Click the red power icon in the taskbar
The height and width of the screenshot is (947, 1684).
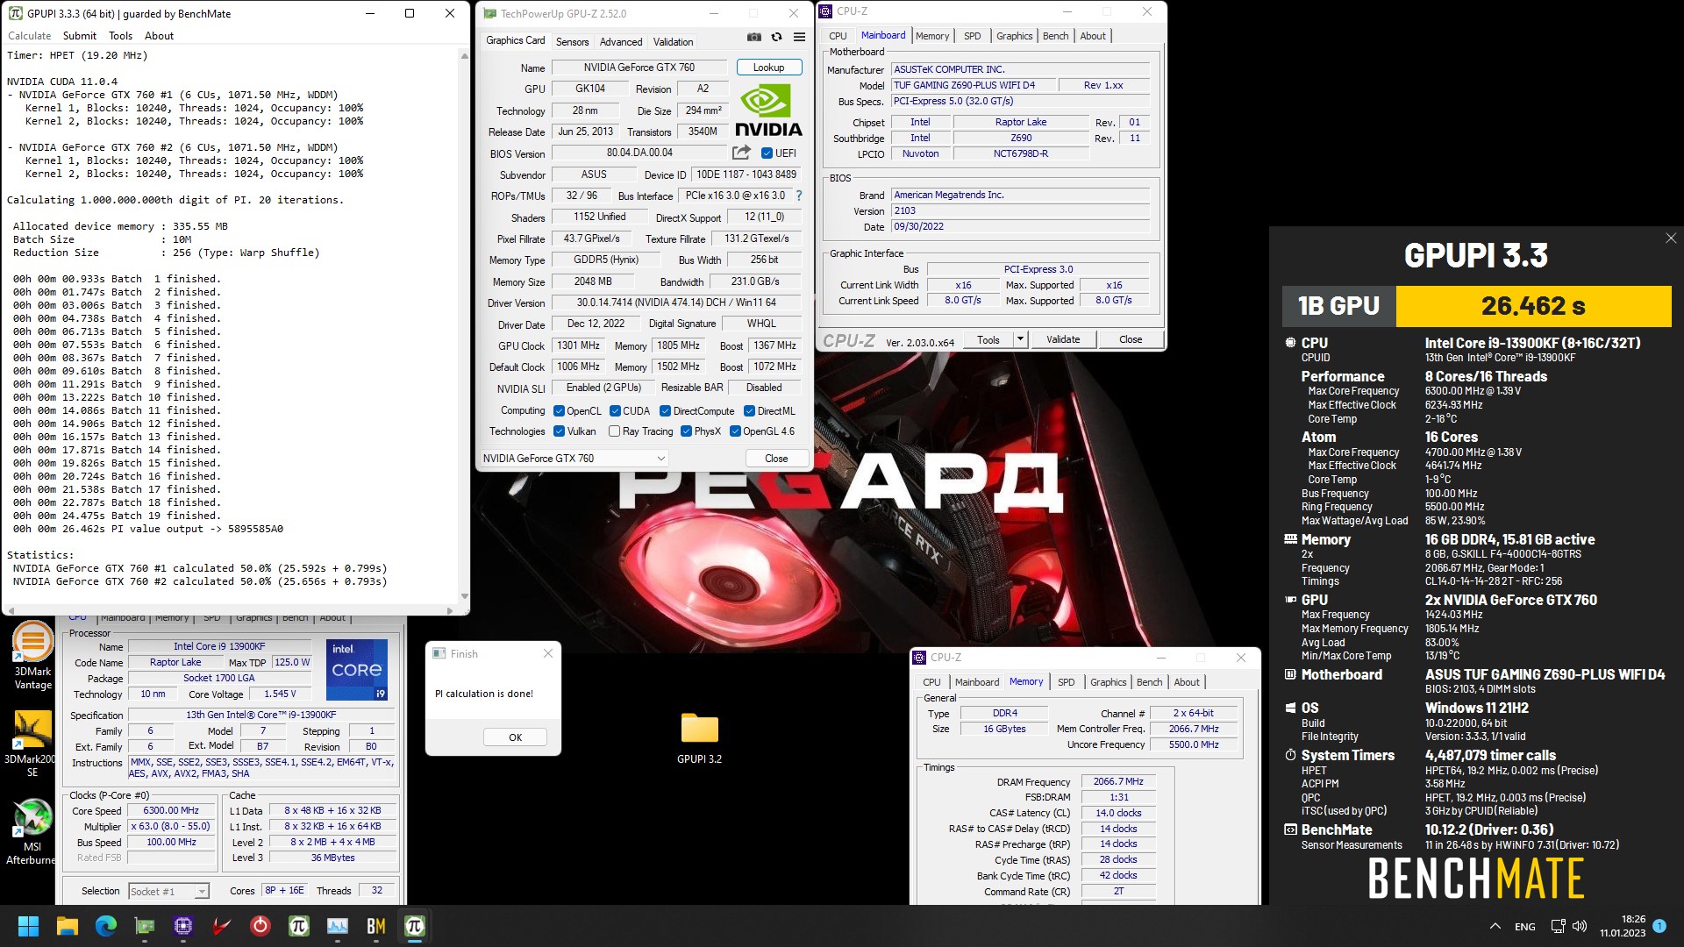click(260, 926)
